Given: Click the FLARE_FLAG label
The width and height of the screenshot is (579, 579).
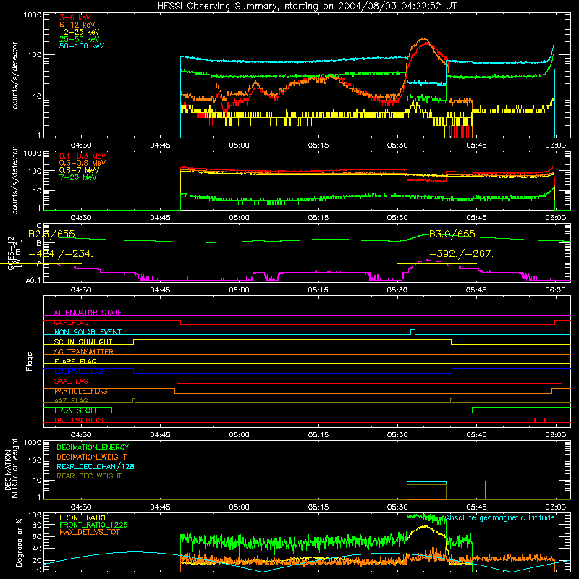Looking at the screenshot, I should [x=75, y=361].
